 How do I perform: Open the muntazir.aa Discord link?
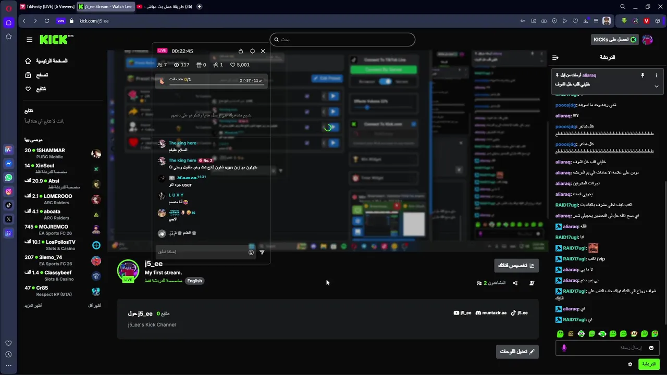(491, 313)
